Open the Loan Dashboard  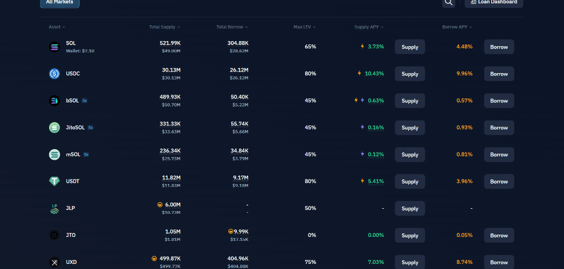[494, 2]
